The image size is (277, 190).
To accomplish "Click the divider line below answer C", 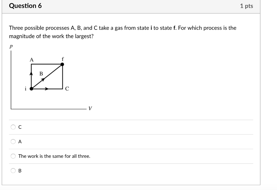I will [x=131, y=134].
